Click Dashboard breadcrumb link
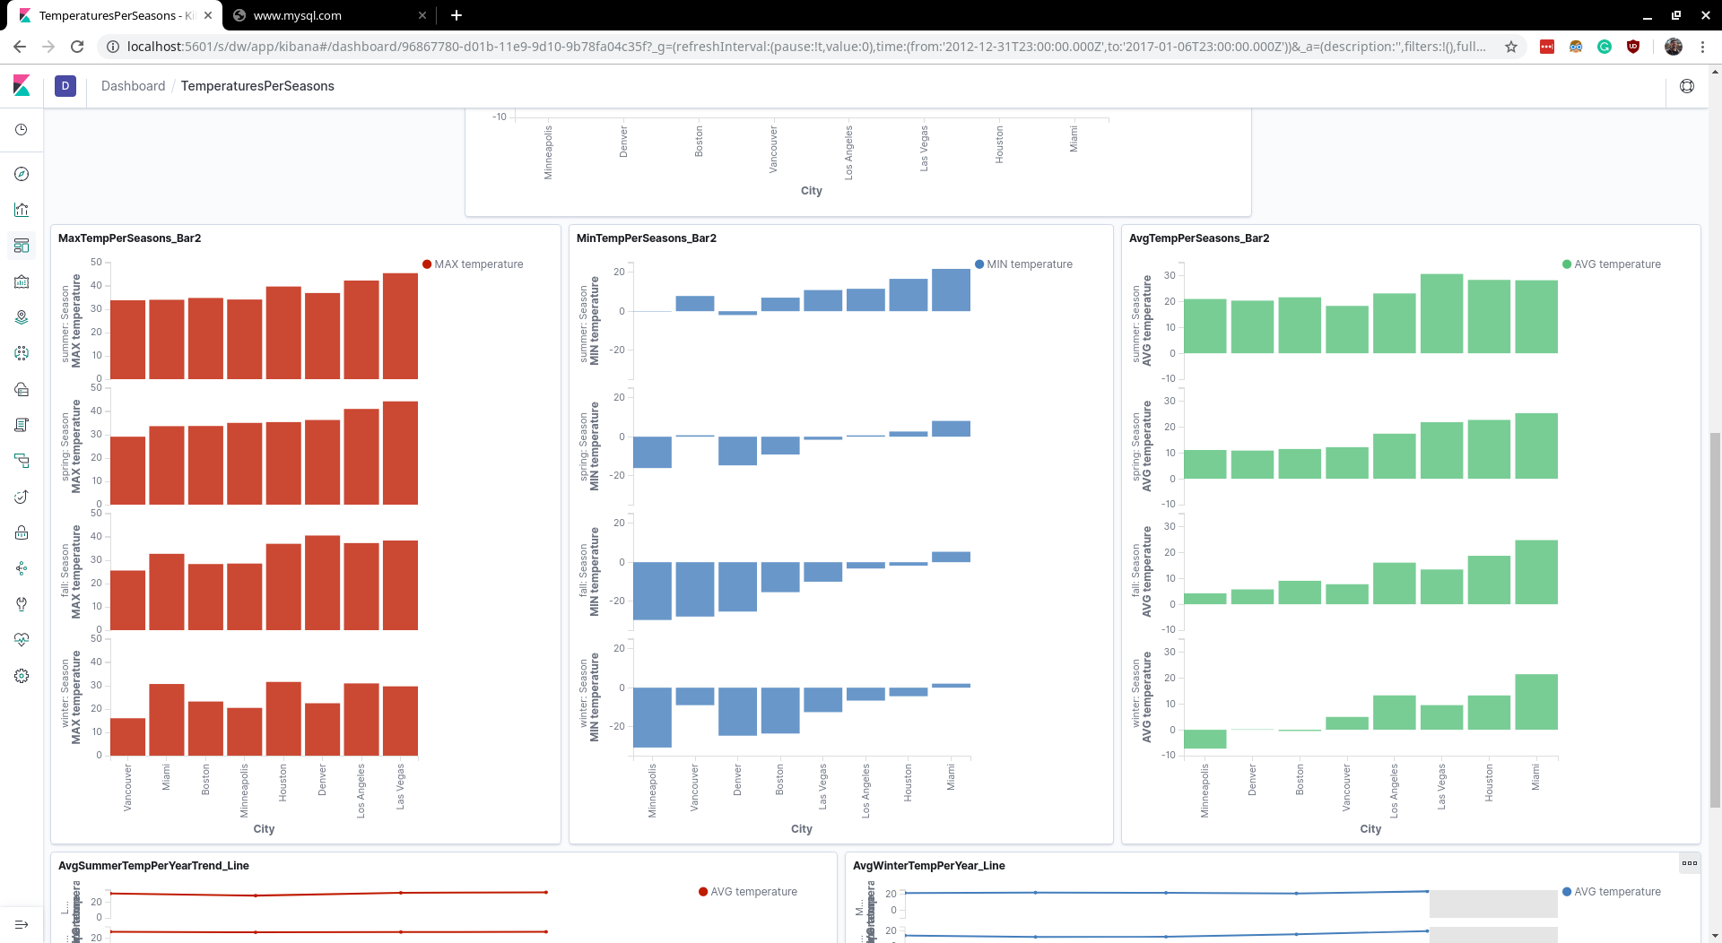The image size is (1722, 943). [133, 86]
